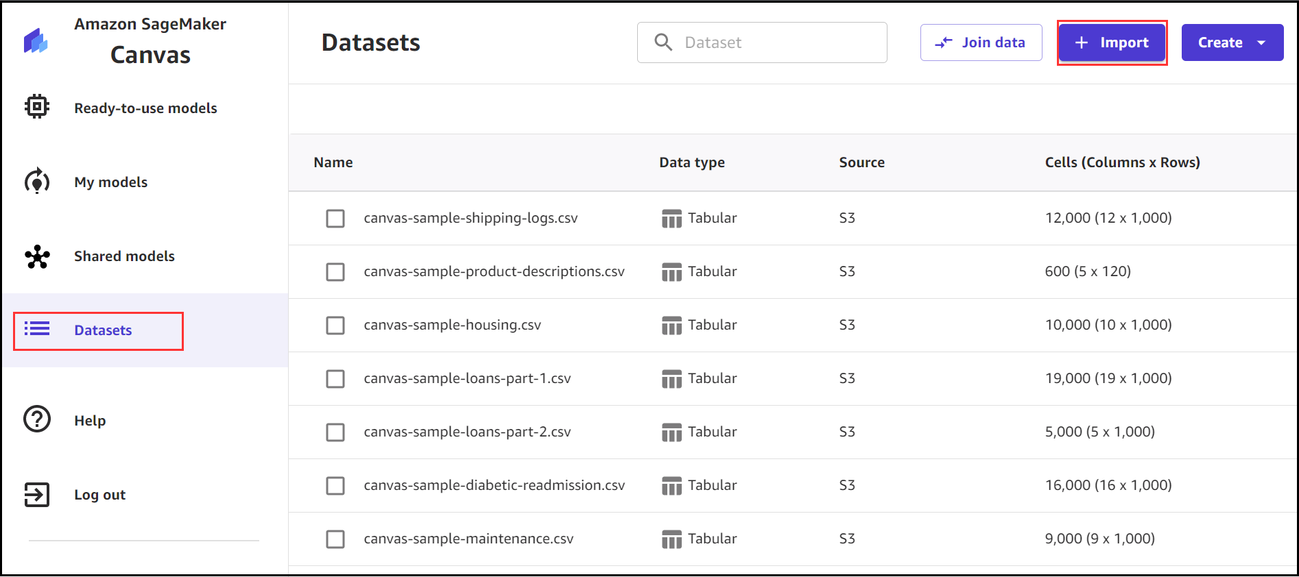
Task: Tick the canvas-sample-maintenance.csv checkbox
Action: click(335, 539)
